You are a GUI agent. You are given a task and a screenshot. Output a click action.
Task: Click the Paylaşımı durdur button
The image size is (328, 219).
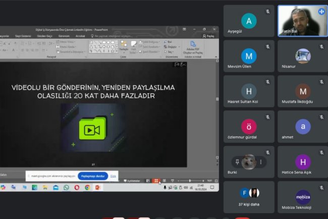(92, 176)
